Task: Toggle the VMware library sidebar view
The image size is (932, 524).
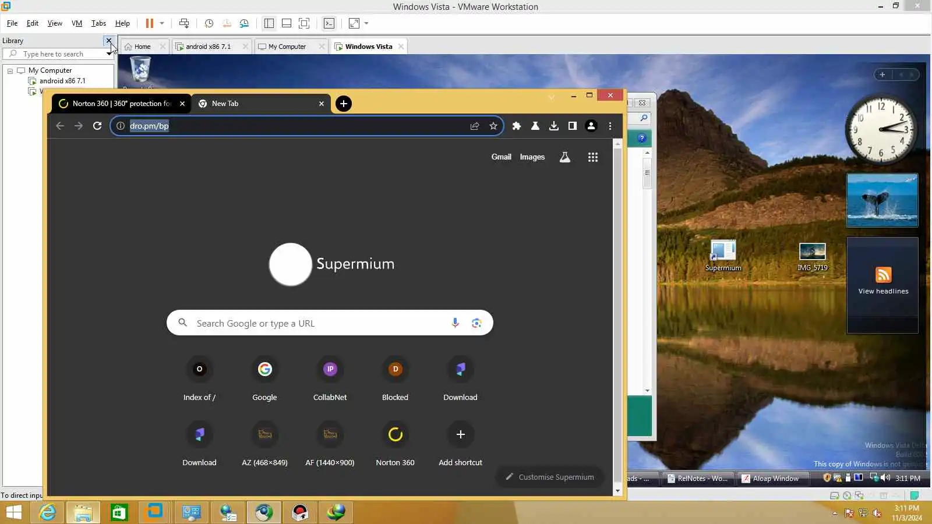Action: tap(269, 23)
